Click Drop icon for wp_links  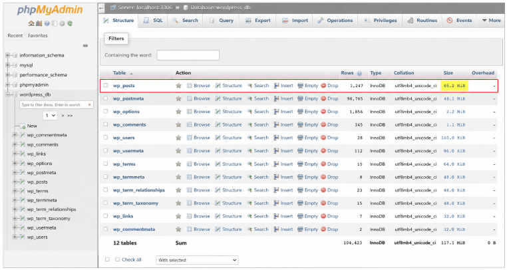coord(323,216)
